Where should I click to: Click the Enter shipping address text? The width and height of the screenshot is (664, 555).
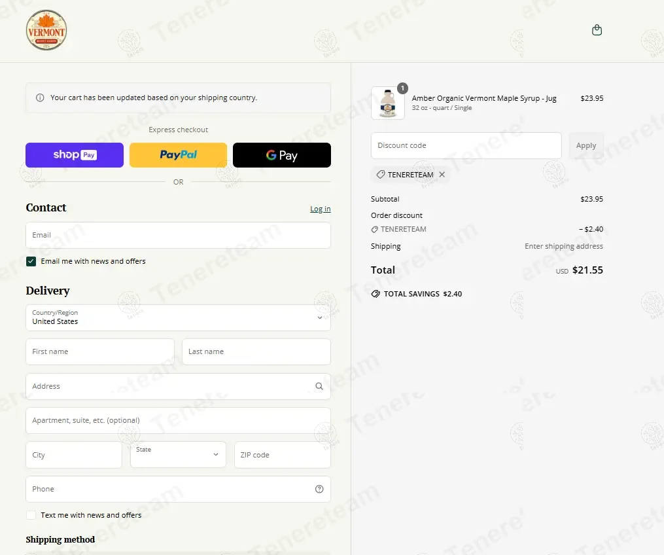[x=564, y=246]
